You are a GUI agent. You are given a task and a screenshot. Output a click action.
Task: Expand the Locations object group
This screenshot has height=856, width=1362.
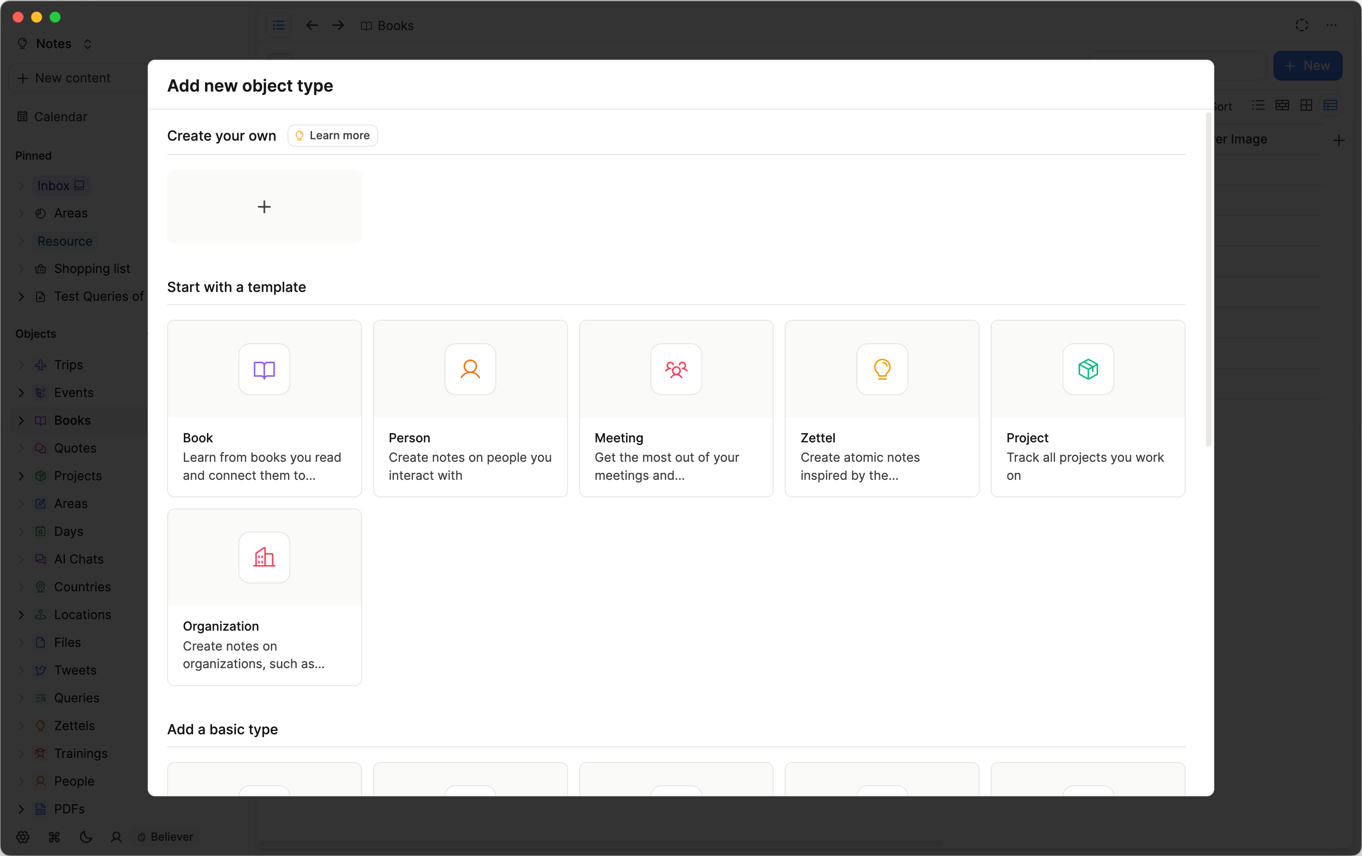coord(21,614)
